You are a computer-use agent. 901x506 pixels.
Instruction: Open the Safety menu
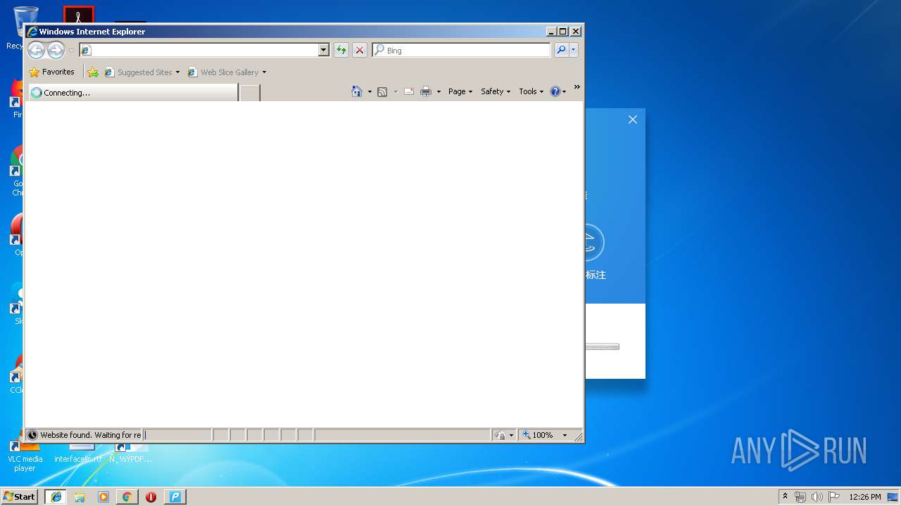[x=496, y=91]
